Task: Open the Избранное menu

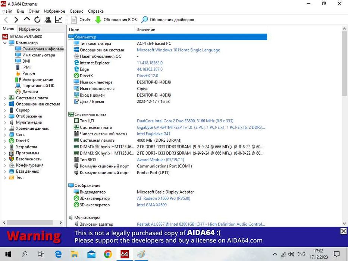Action: [54, 11]
